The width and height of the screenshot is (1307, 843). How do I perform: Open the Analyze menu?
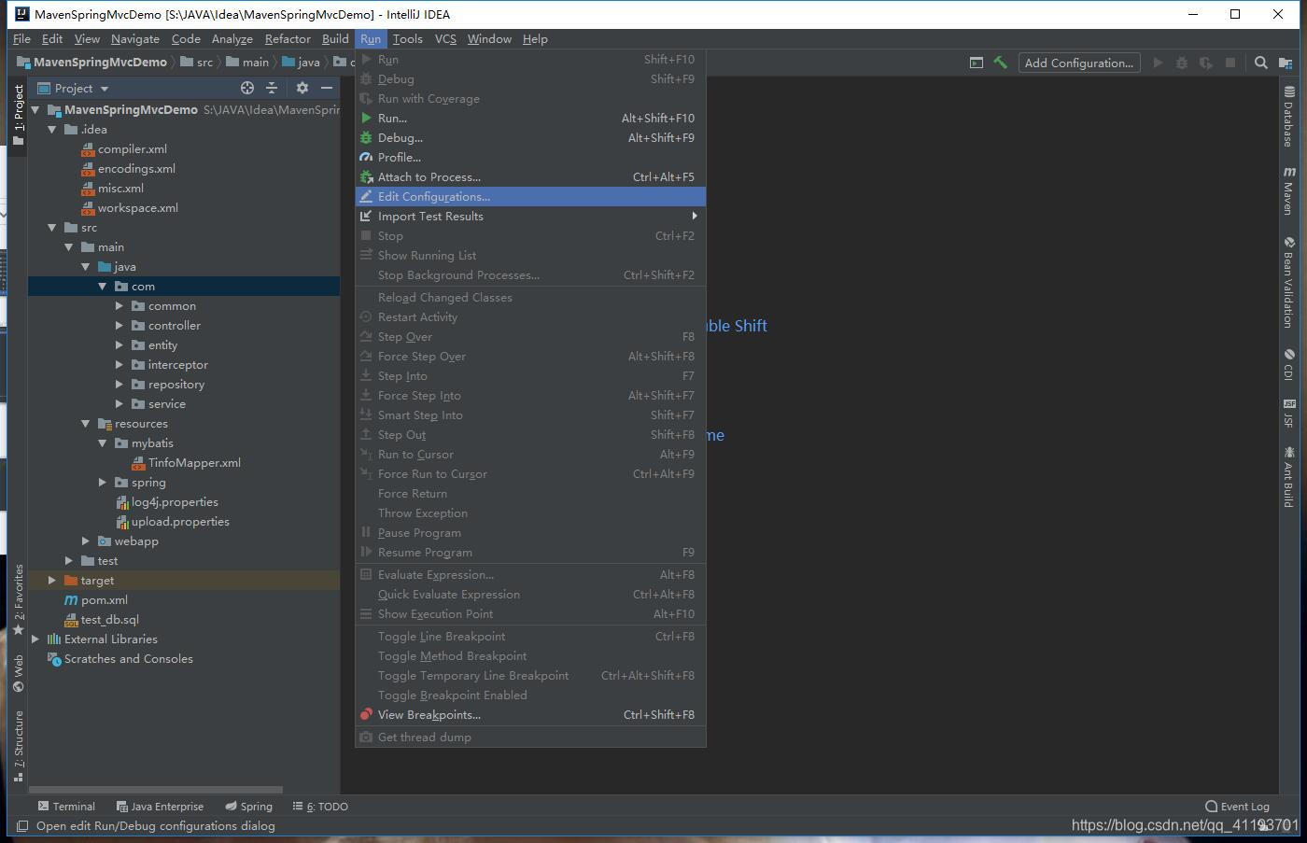pyautogui.click(x=232, y=39)
